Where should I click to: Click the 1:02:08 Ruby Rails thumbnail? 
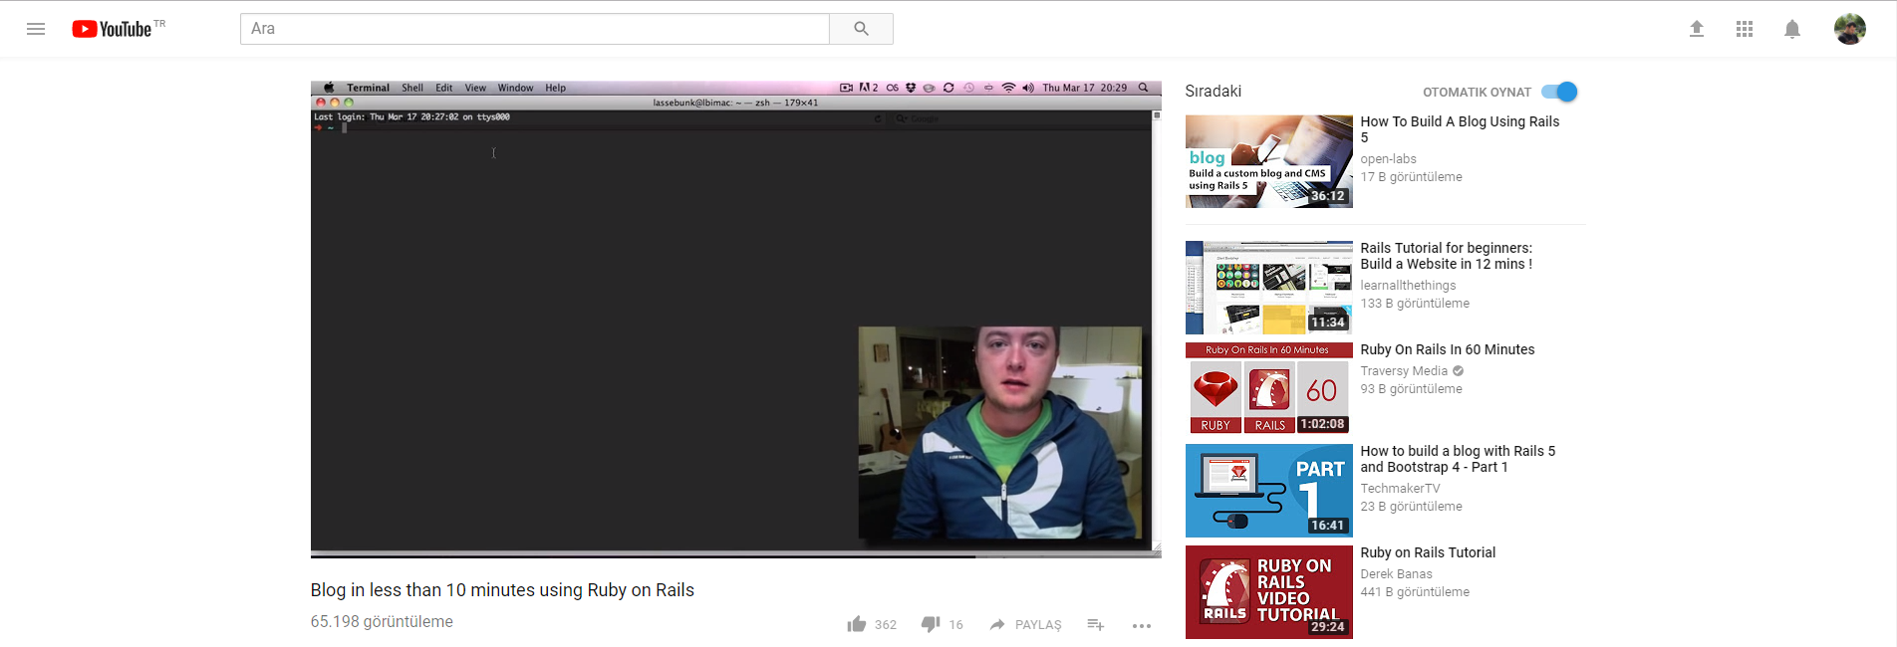coord(1268,389)
